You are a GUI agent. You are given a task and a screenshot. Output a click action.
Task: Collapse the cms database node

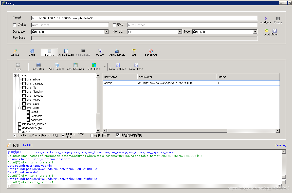click(x=15, y=75)
